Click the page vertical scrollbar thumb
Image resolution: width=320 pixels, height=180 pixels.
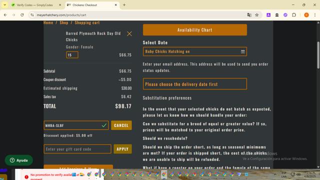[x=318, y=55]
